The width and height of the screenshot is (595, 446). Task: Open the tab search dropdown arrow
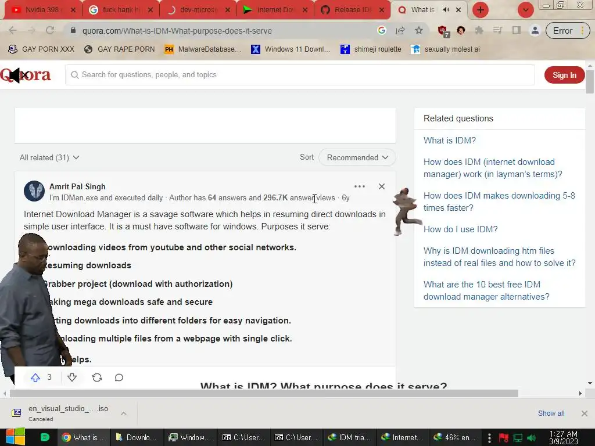point(525,10)
